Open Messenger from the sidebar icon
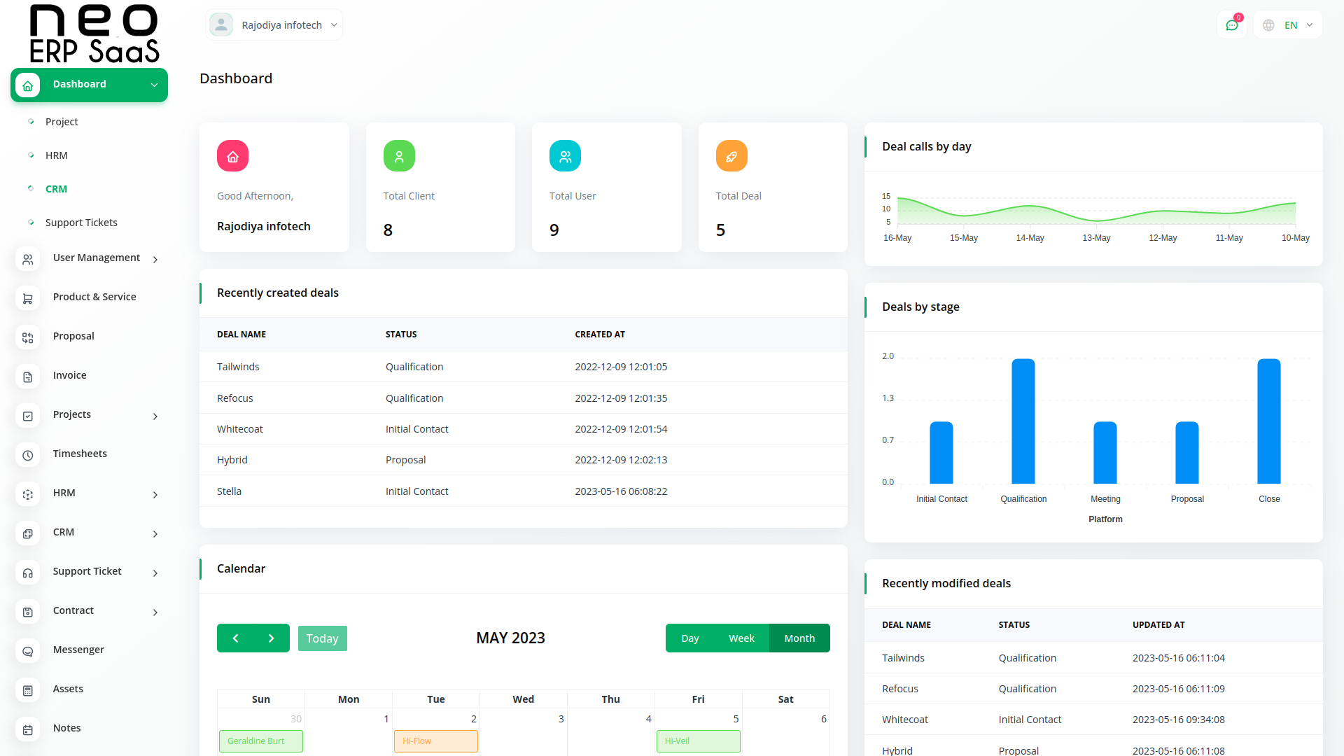Viewport: 1344px width, 756px height. [x=27, y=651]
